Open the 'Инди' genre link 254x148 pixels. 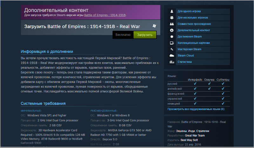[191, 131]
